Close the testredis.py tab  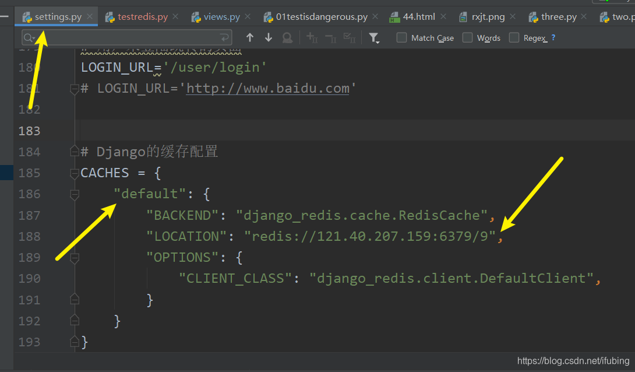pos(175,16)
